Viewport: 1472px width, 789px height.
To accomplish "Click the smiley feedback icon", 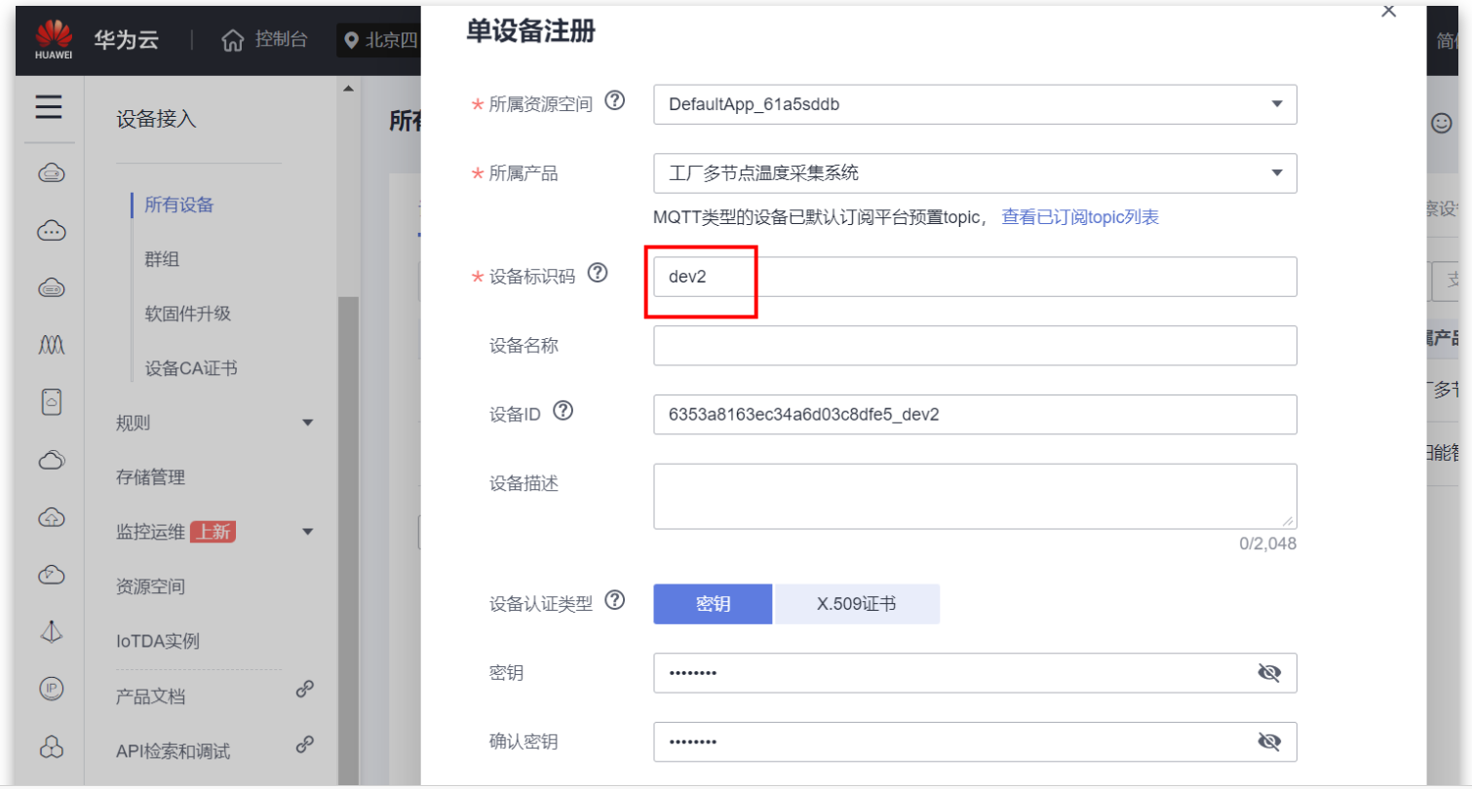I will [1441, 123].
